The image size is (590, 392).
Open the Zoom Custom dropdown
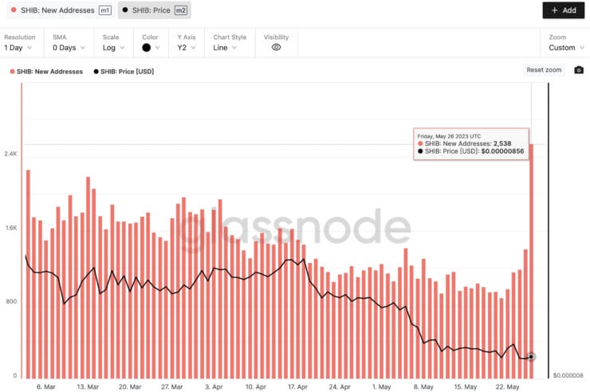(x=566, y=48)
